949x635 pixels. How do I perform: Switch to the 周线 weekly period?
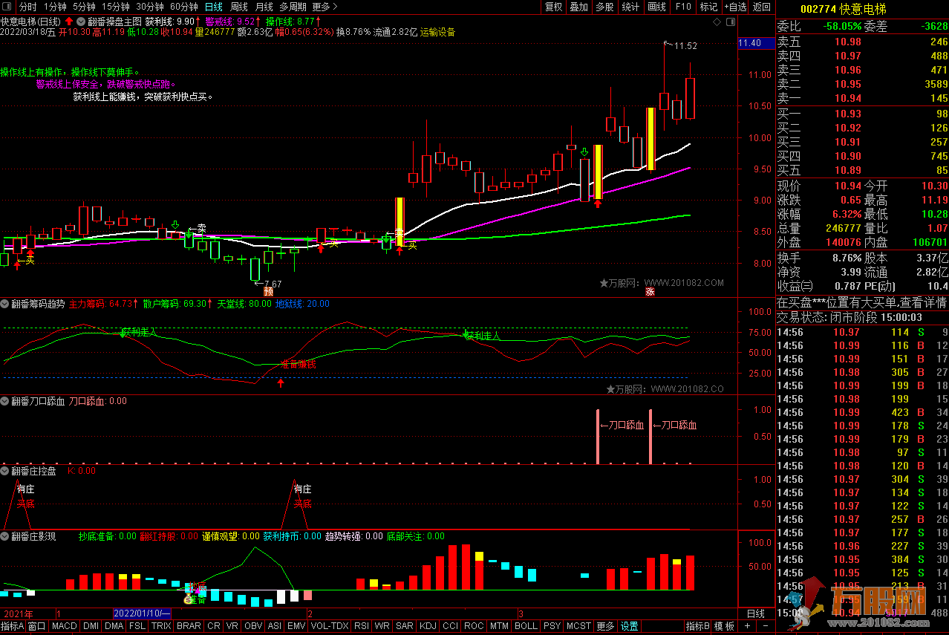click(239, 7)
